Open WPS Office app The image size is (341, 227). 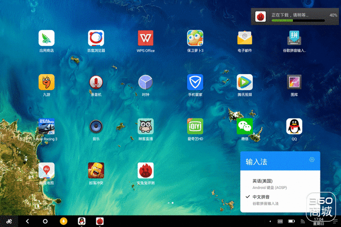click(x=145, y=38)
